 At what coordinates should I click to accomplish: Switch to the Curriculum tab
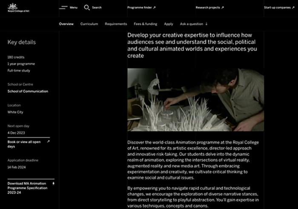(x=89, y=24)
